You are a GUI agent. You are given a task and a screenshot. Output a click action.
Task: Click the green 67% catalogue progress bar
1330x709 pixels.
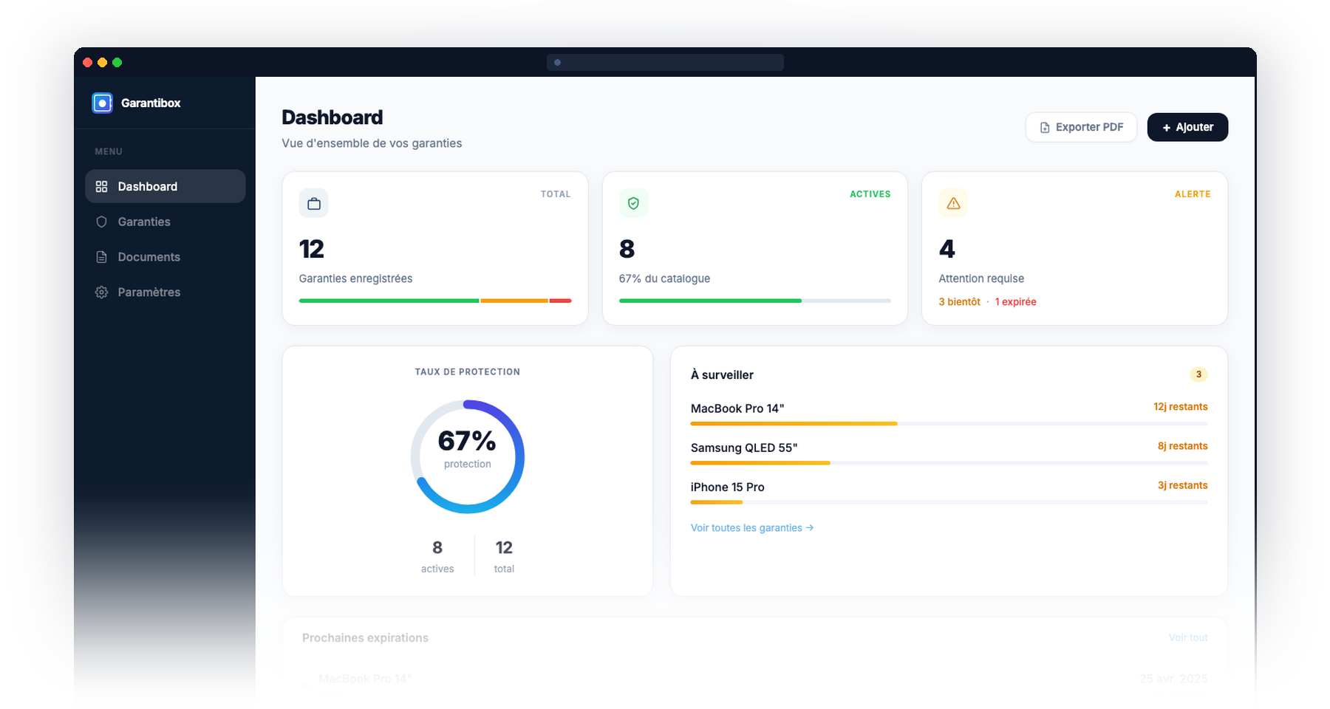pyautogui.click(x=755, y=301)
